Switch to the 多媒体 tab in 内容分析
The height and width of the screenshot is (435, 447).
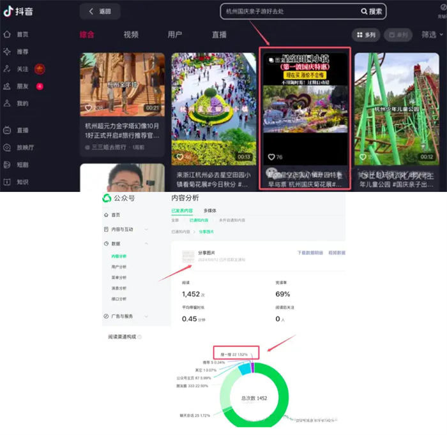point(209,210)
